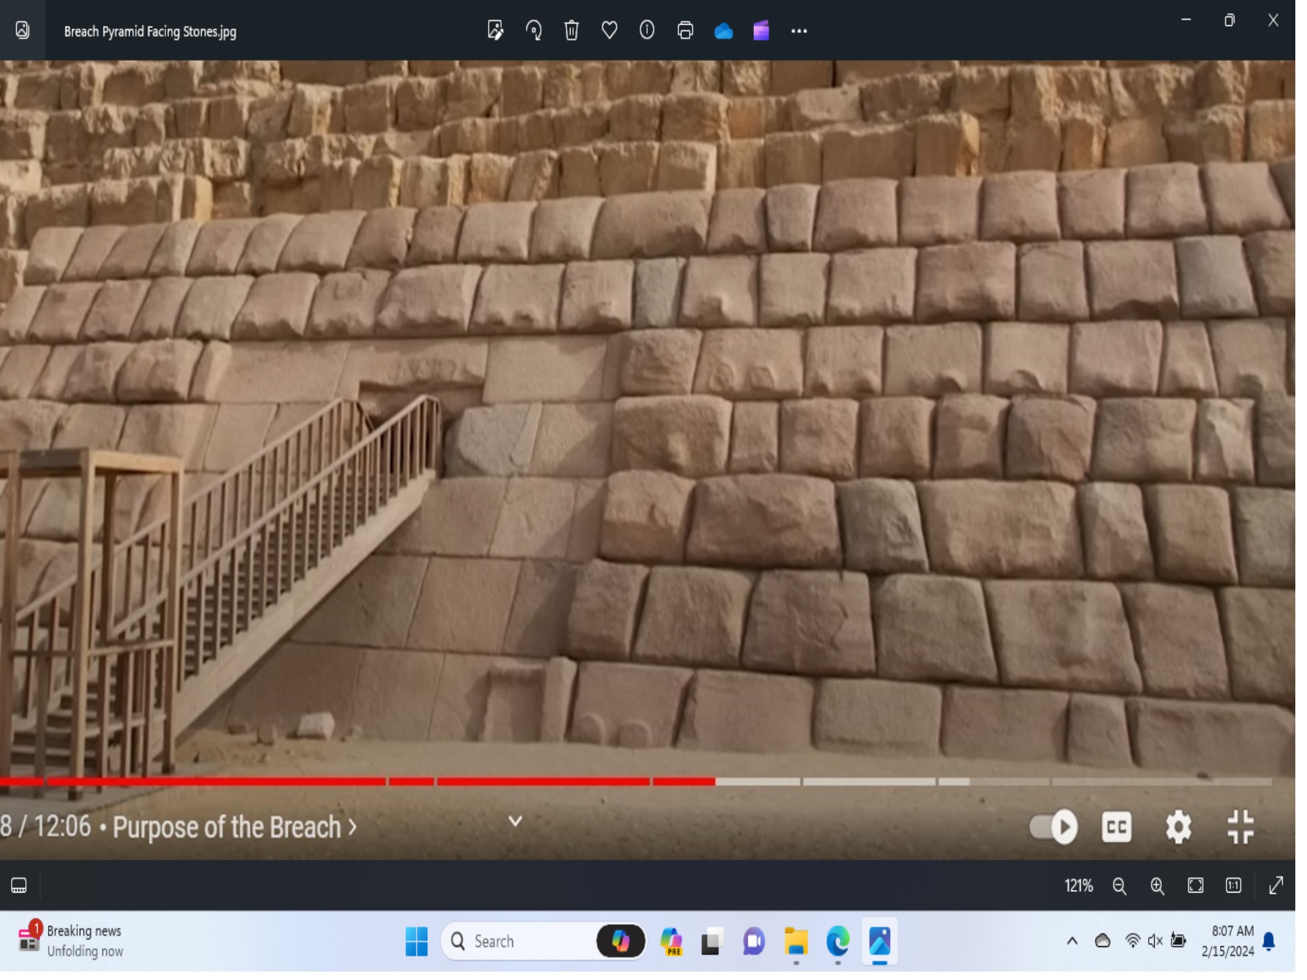The width and height of the screenshot is (1307, 980).
Task: Toggle the filmstrip view icon at bottom left
Action: click(x=19, y=893)
